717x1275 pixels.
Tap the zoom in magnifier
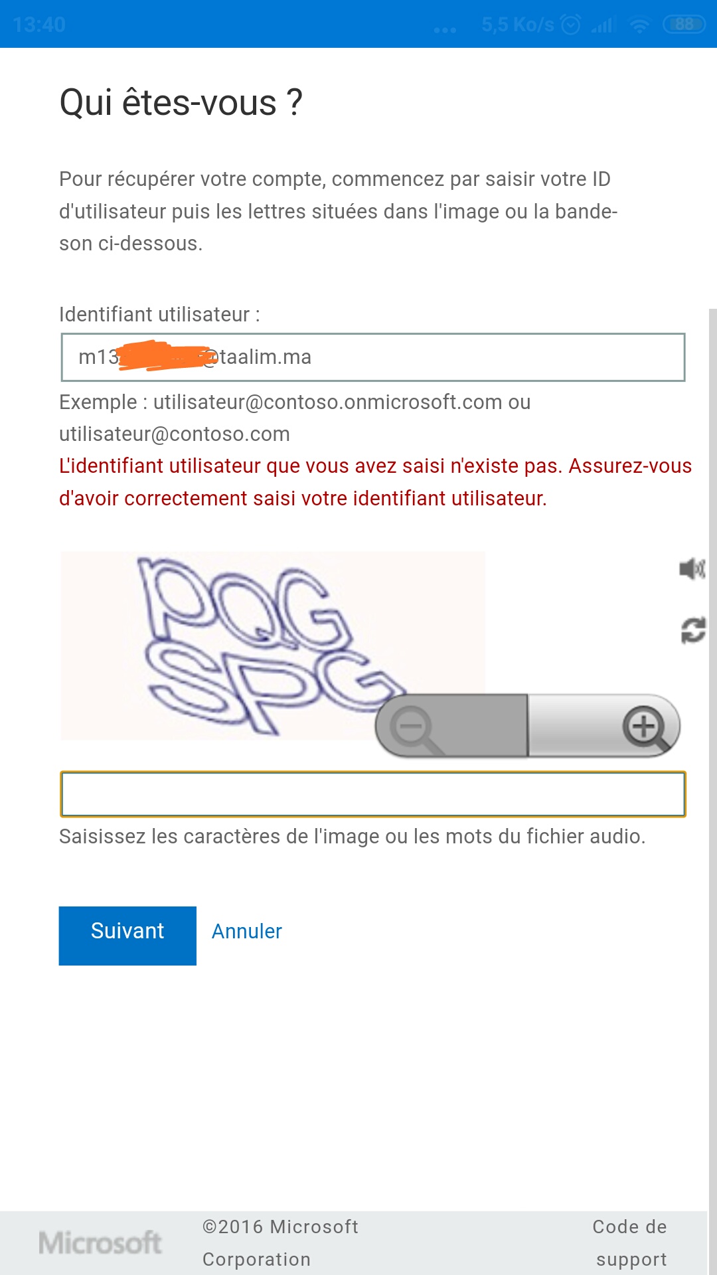coord(645,726)
